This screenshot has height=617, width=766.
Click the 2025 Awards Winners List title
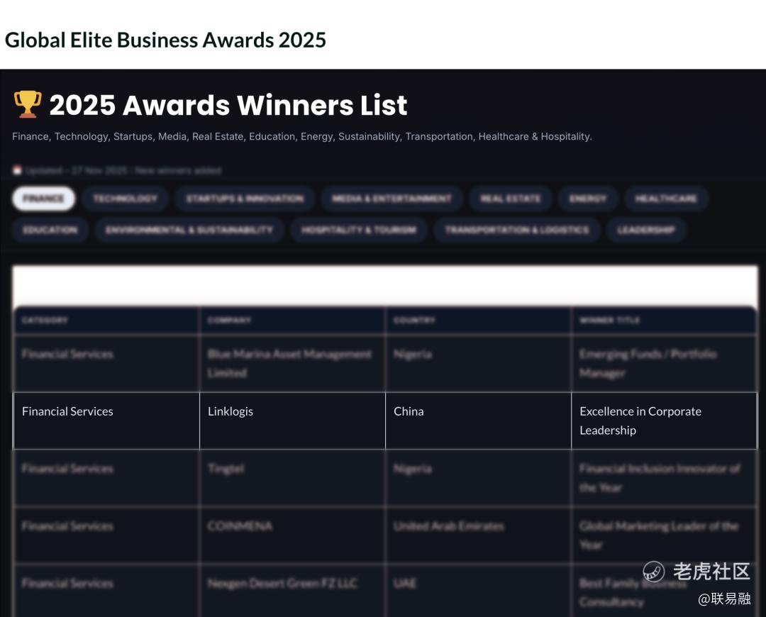point(228,105)
